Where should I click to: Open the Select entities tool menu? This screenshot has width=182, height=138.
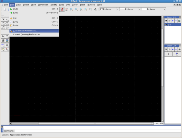pyautogui.click(x=7, y=49)
